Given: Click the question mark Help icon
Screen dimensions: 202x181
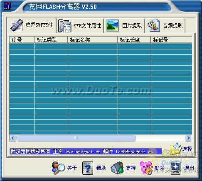Looking at the screenshot, I should (x=88, y=168).
